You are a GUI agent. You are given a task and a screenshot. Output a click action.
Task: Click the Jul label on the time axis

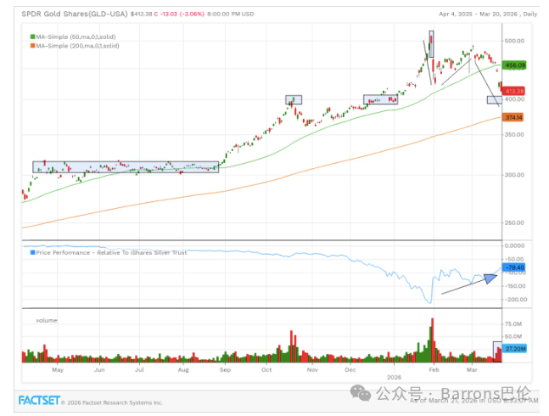point(139,370)
